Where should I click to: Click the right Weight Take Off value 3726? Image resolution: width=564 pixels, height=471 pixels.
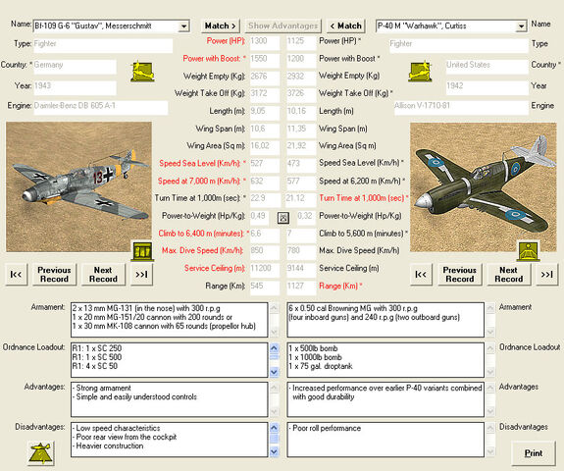click(x=301, y=95)
